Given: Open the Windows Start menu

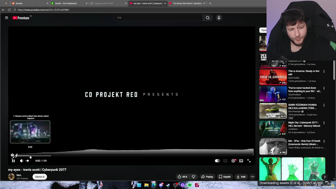Looking at the screenshot, I should [139, 185].
